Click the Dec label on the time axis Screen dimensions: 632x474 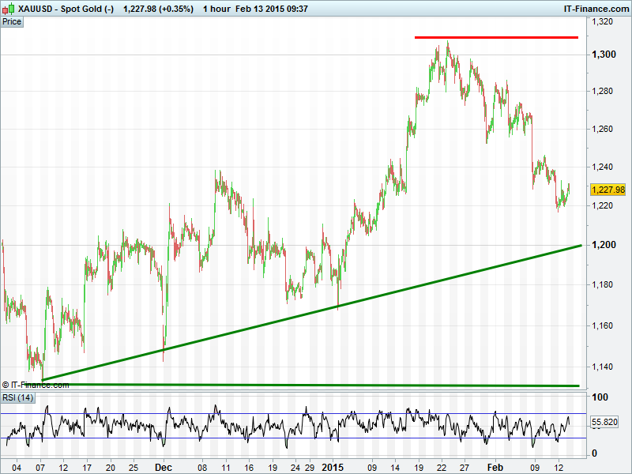pos(164,467)
